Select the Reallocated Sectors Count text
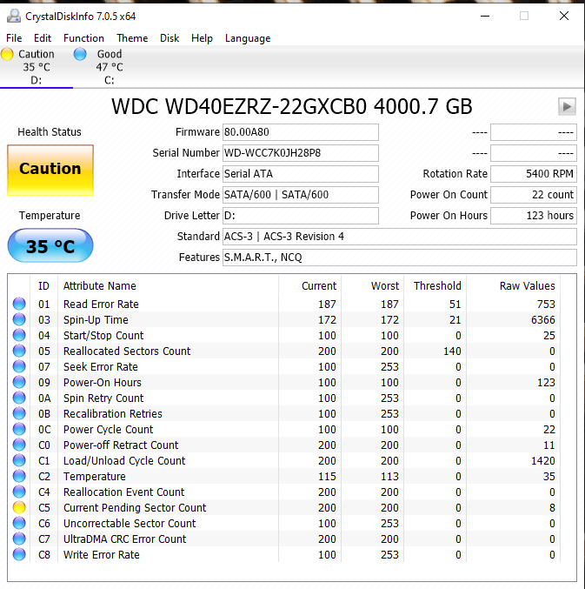 point(127,351)
